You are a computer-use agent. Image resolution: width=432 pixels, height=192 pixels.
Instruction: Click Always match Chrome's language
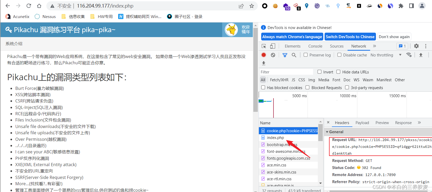292,37
